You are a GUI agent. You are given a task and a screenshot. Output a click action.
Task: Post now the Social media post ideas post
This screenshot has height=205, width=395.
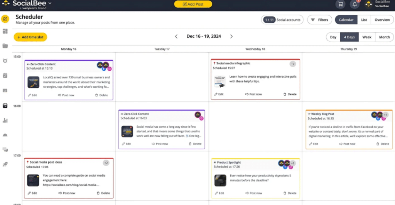pos(67,193)
